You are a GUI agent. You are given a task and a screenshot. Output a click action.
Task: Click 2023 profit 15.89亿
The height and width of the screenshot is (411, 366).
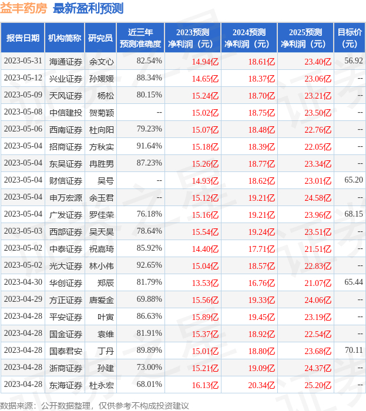(205, 317)
